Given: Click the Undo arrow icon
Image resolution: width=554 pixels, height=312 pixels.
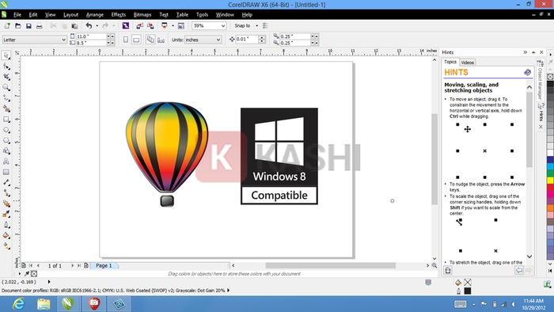Looking at the screenshot, I should [89, 25].
